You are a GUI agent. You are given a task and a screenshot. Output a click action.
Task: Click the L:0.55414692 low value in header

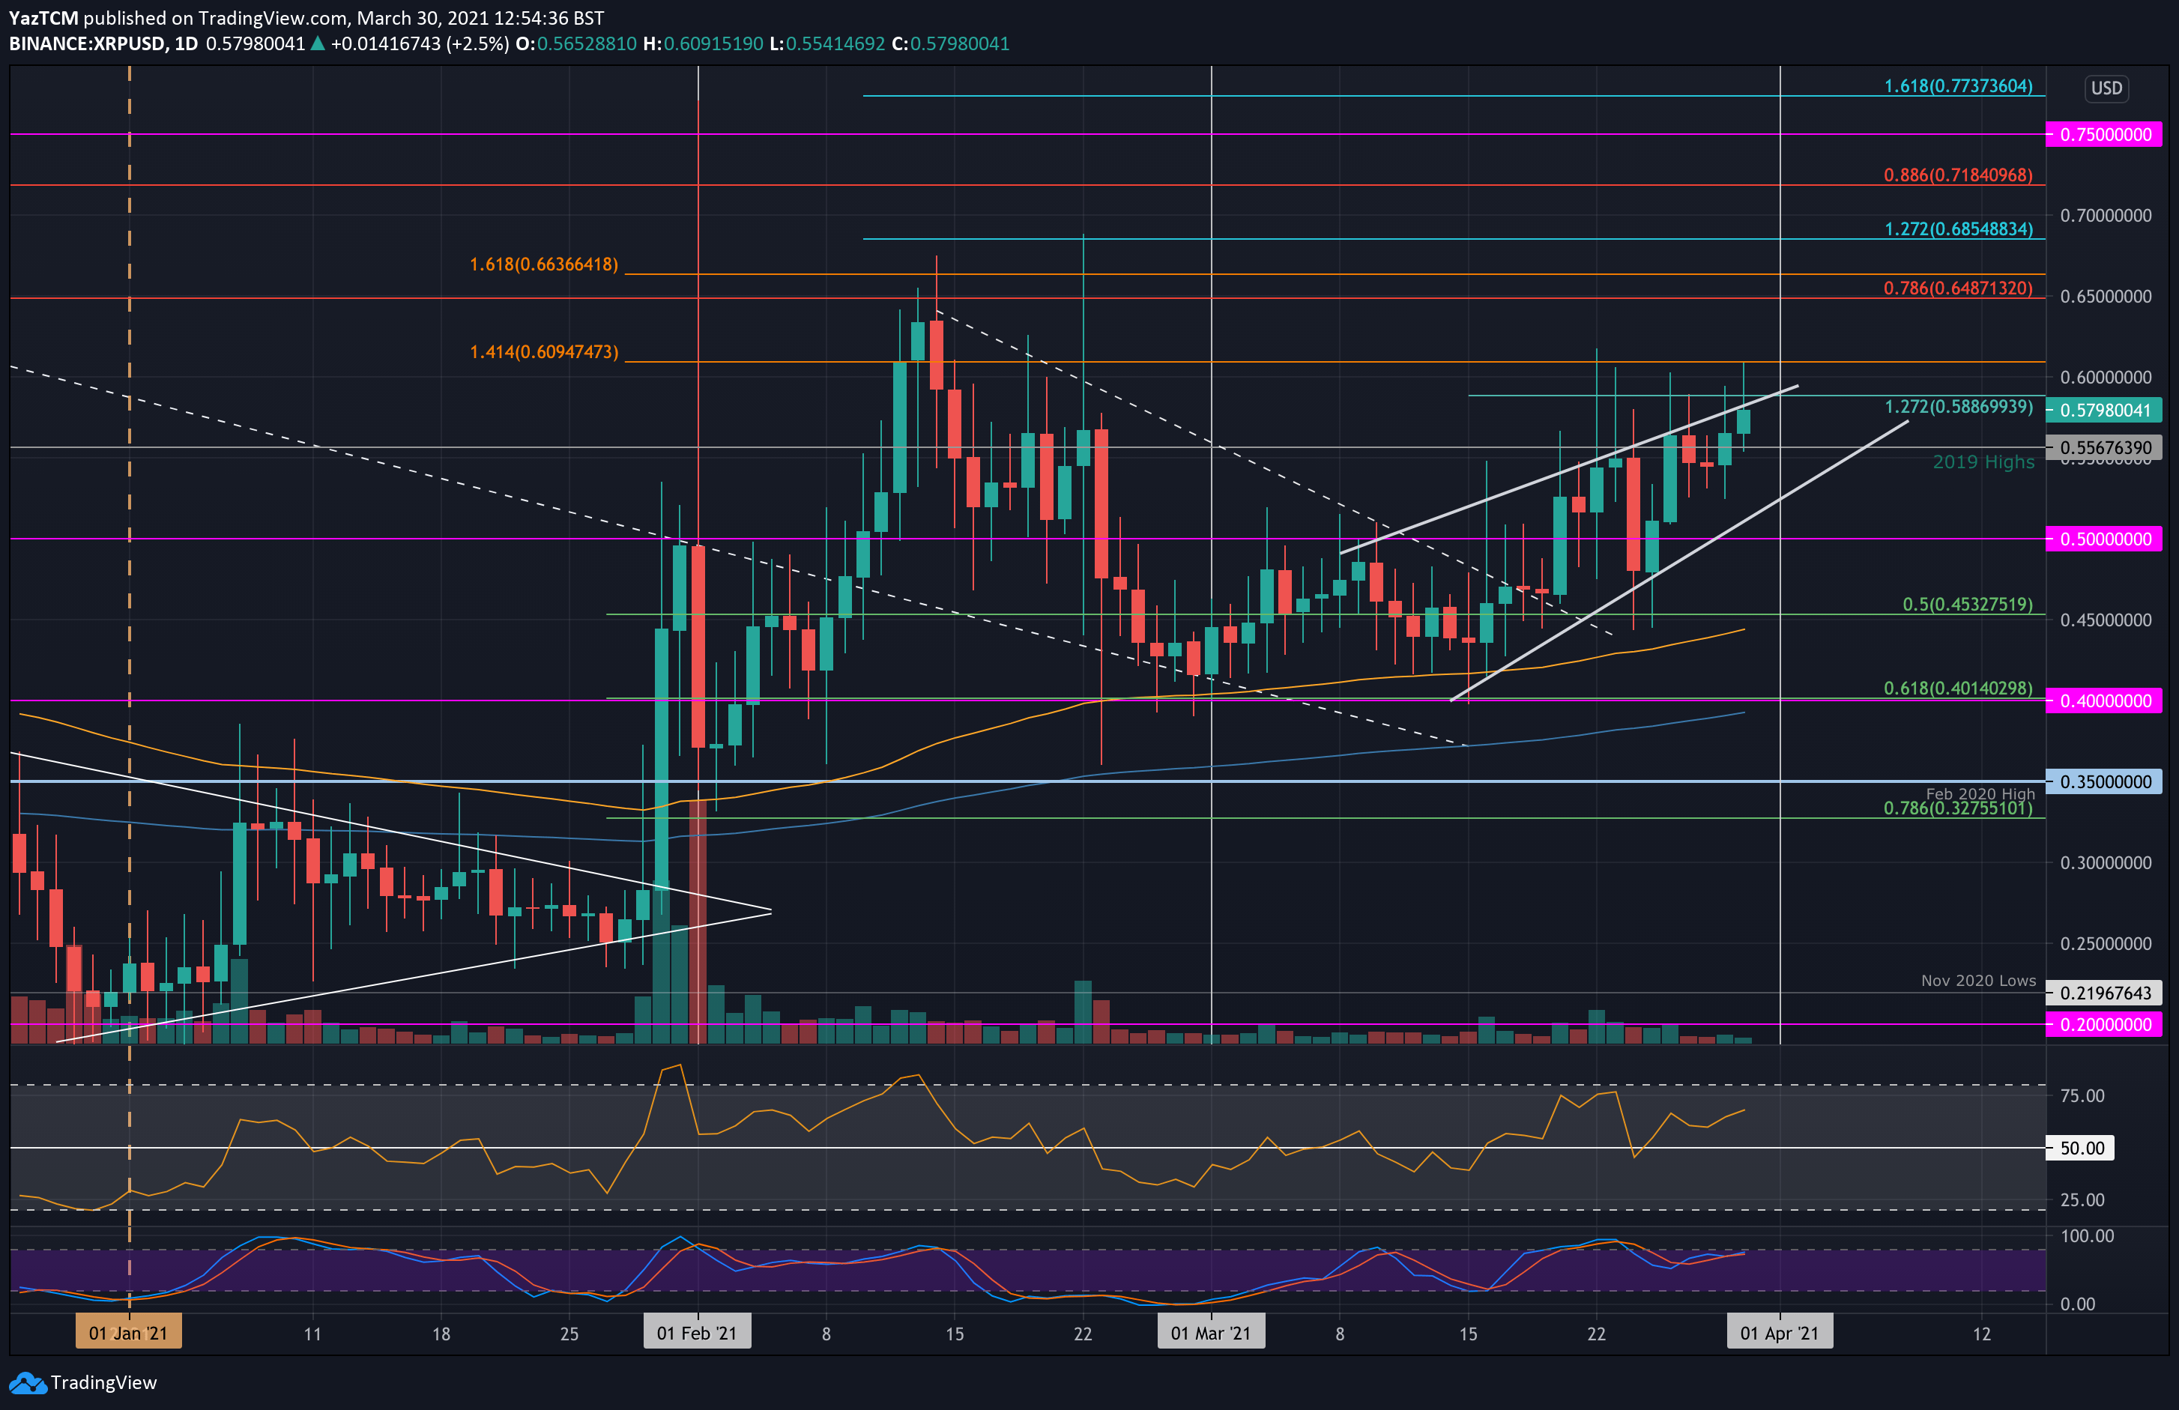coord(826,44)
